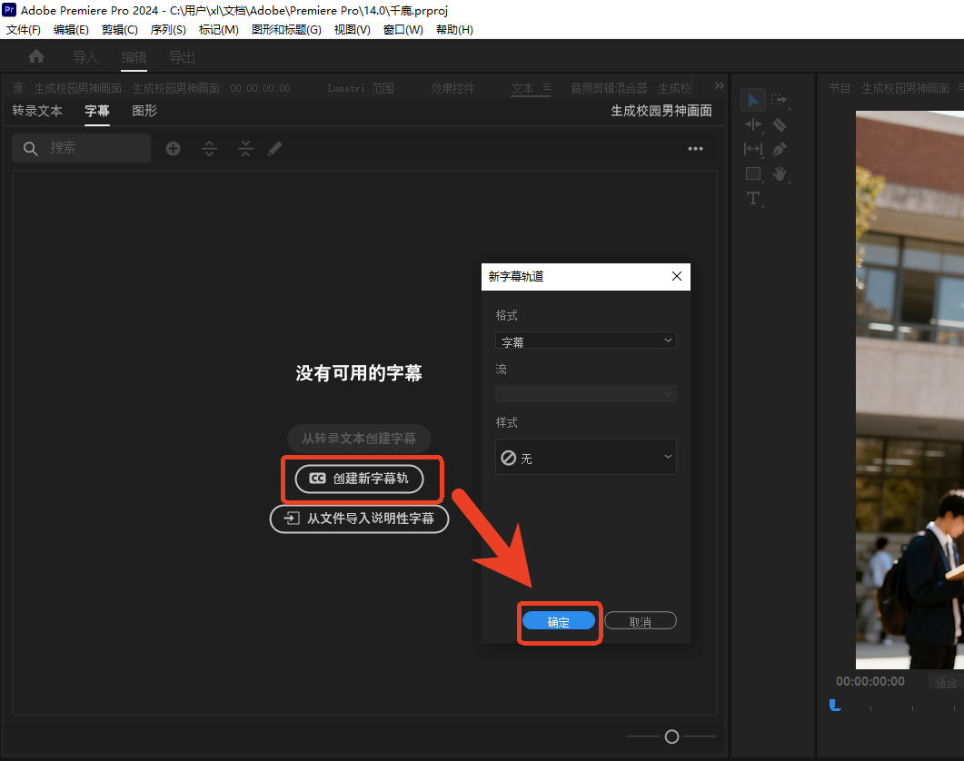Open the 样式 style dropdown showing 无

click(586, 457)
